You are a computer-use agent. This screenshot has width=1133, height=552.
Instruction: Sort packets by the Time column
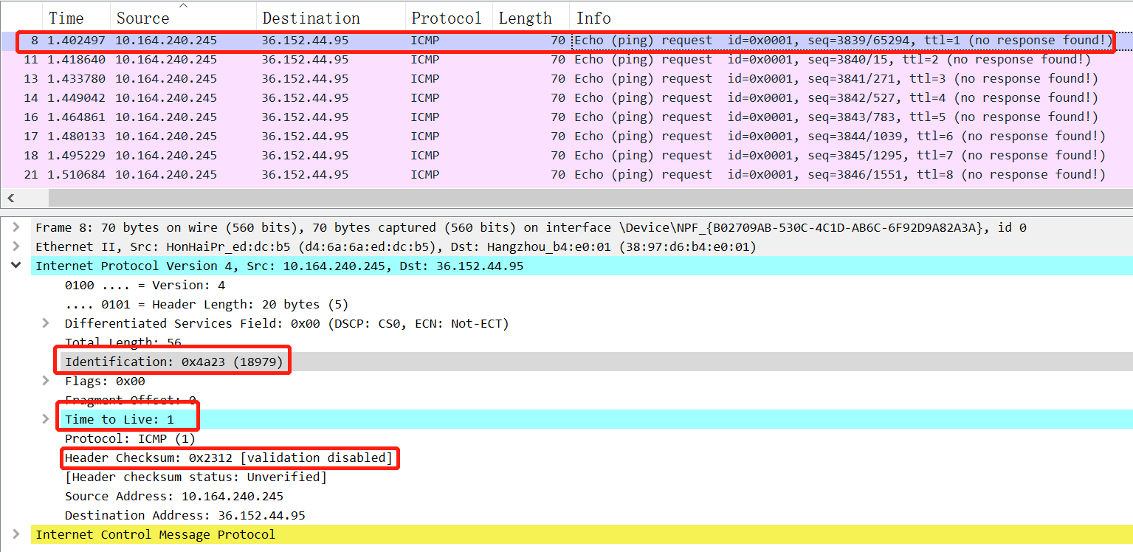(66, 16)
